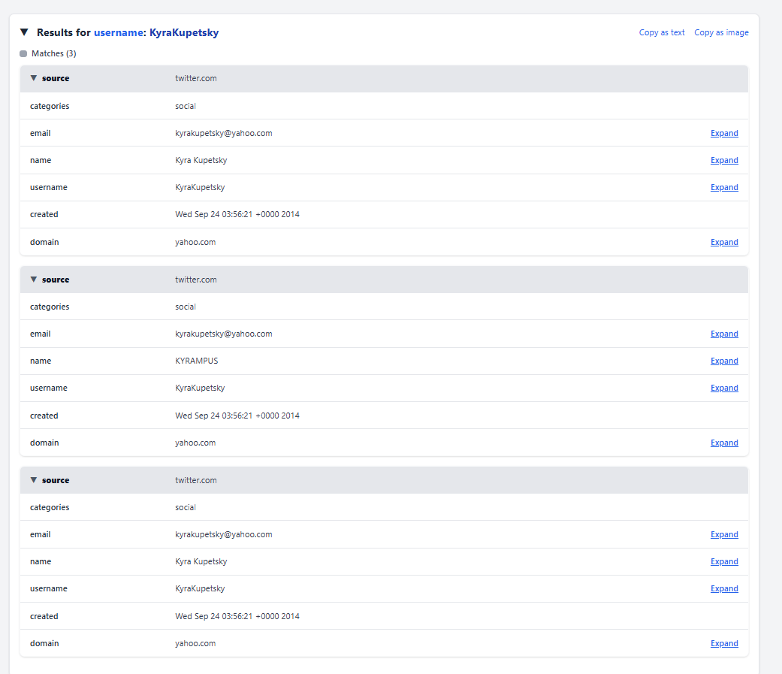Image resolution: width=782 pixels, height=674 pixels.
Task: Collapse the Results for username section triangle
Action: 24,32
